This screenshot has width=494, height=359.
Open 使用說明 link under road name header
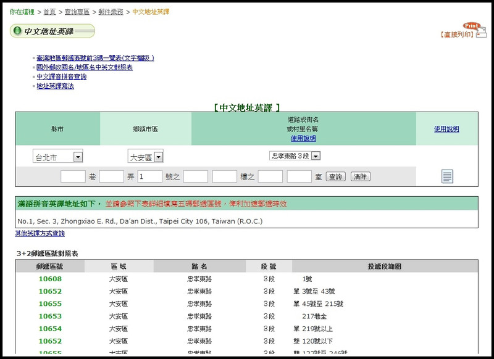(x=303, y=138)
